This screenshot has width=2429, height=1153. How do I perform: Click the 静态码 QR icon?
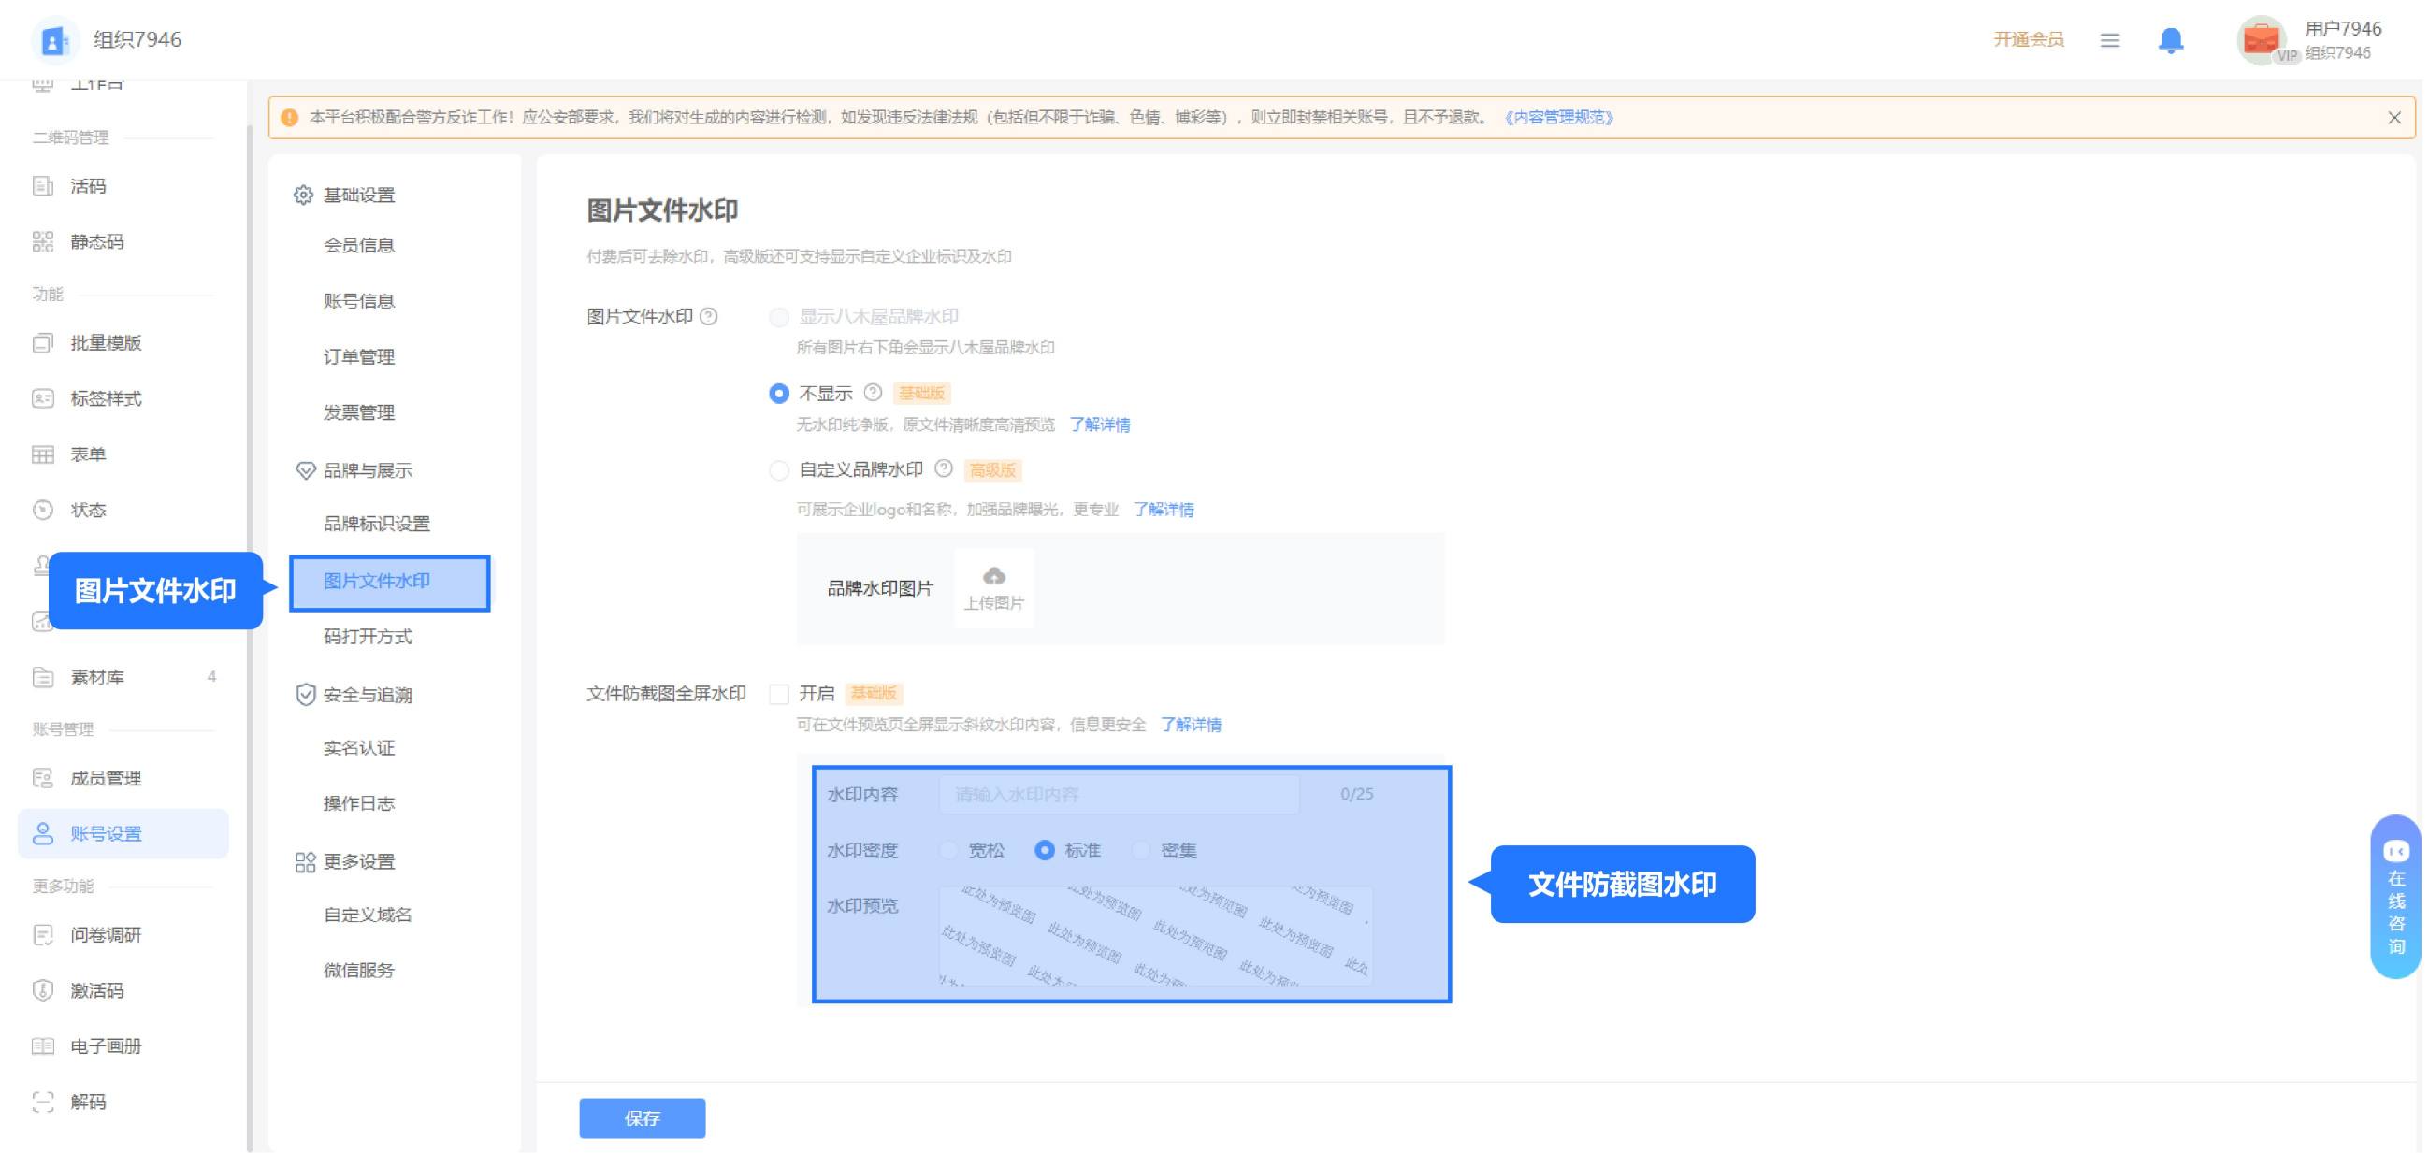pos(43,242)
